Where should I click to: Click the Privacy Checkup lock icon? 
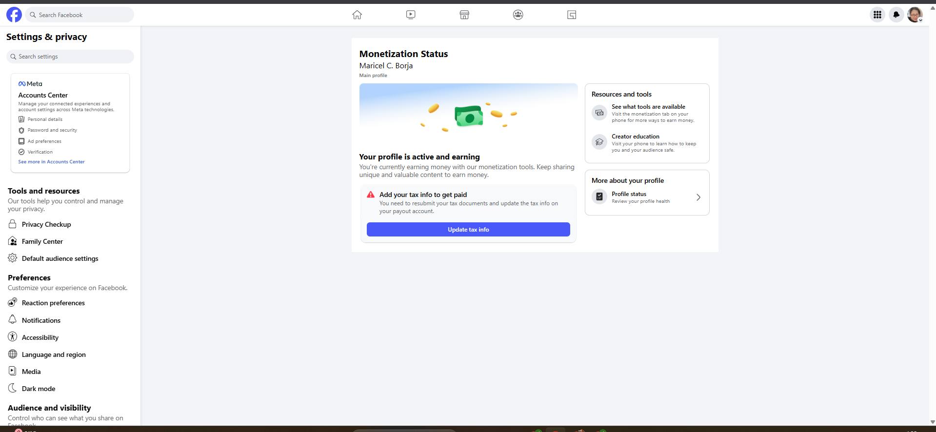pyautogui.click(x=13, y=224)
